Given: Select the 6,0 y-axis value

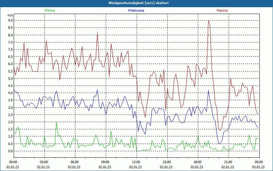Looking at the screenshot, I should coord(11,64).
